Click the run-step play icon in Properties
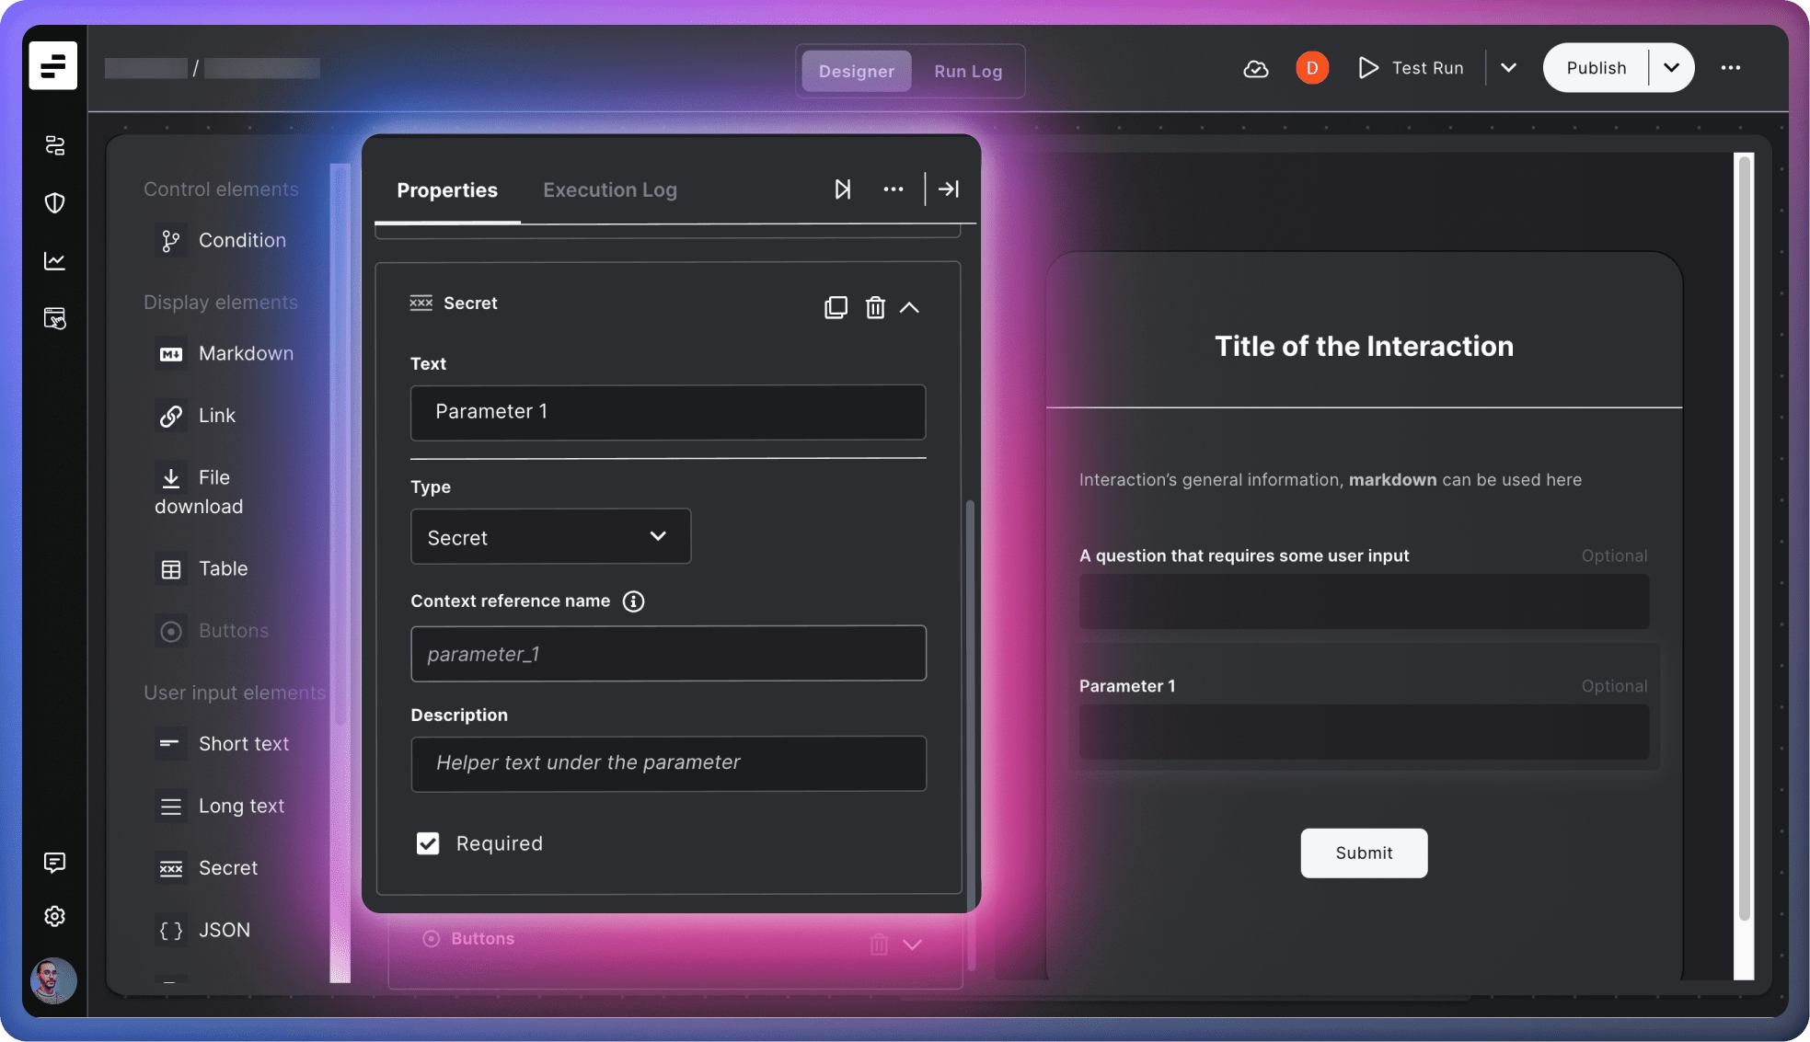Image resolution: width=1810 pixels, height=1042 pixels. 842,189
